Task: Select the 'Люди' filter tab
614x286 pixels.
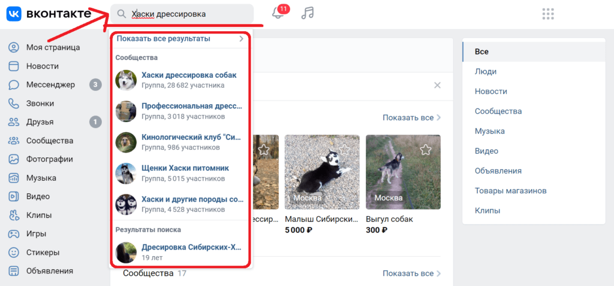Action: pyautogui.click(x=485, y=72)
